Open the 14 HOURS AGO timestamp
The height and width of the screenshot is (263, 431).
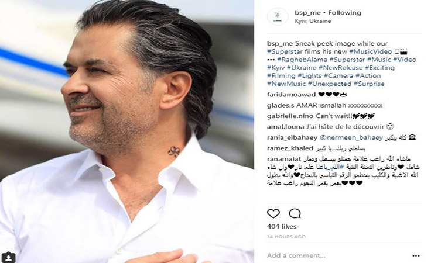pyautogui.click(x=286, y=237)
